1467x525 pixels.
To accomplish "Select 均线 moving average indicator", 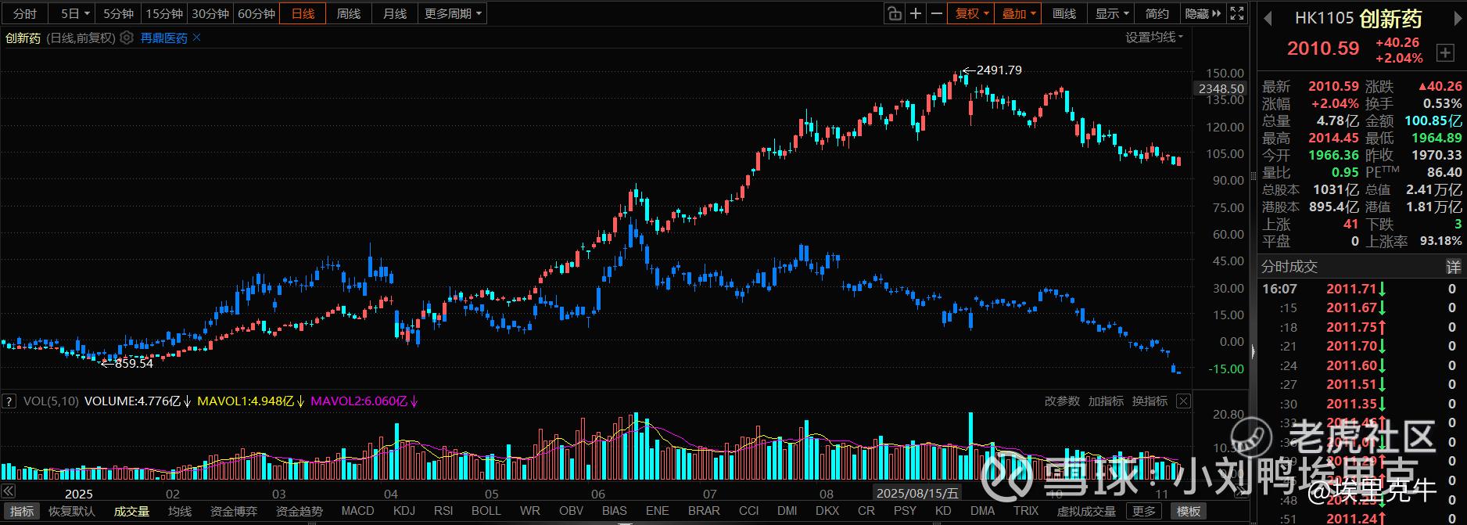I will point(180,511).
